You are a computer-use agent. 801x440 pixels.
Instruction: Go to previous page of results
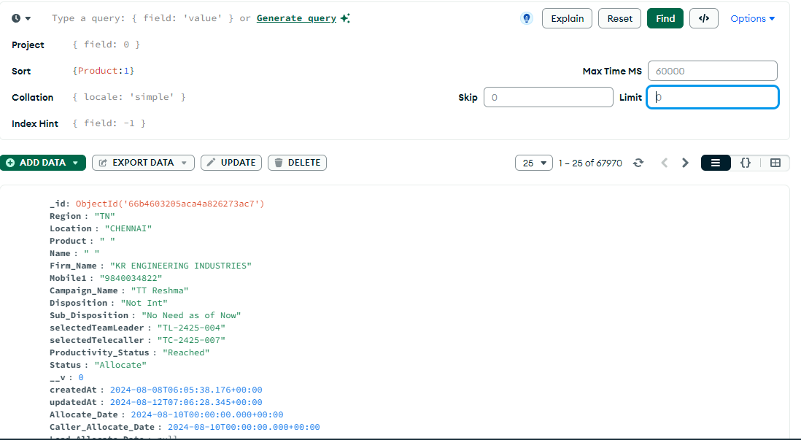(x=664, y=163)
